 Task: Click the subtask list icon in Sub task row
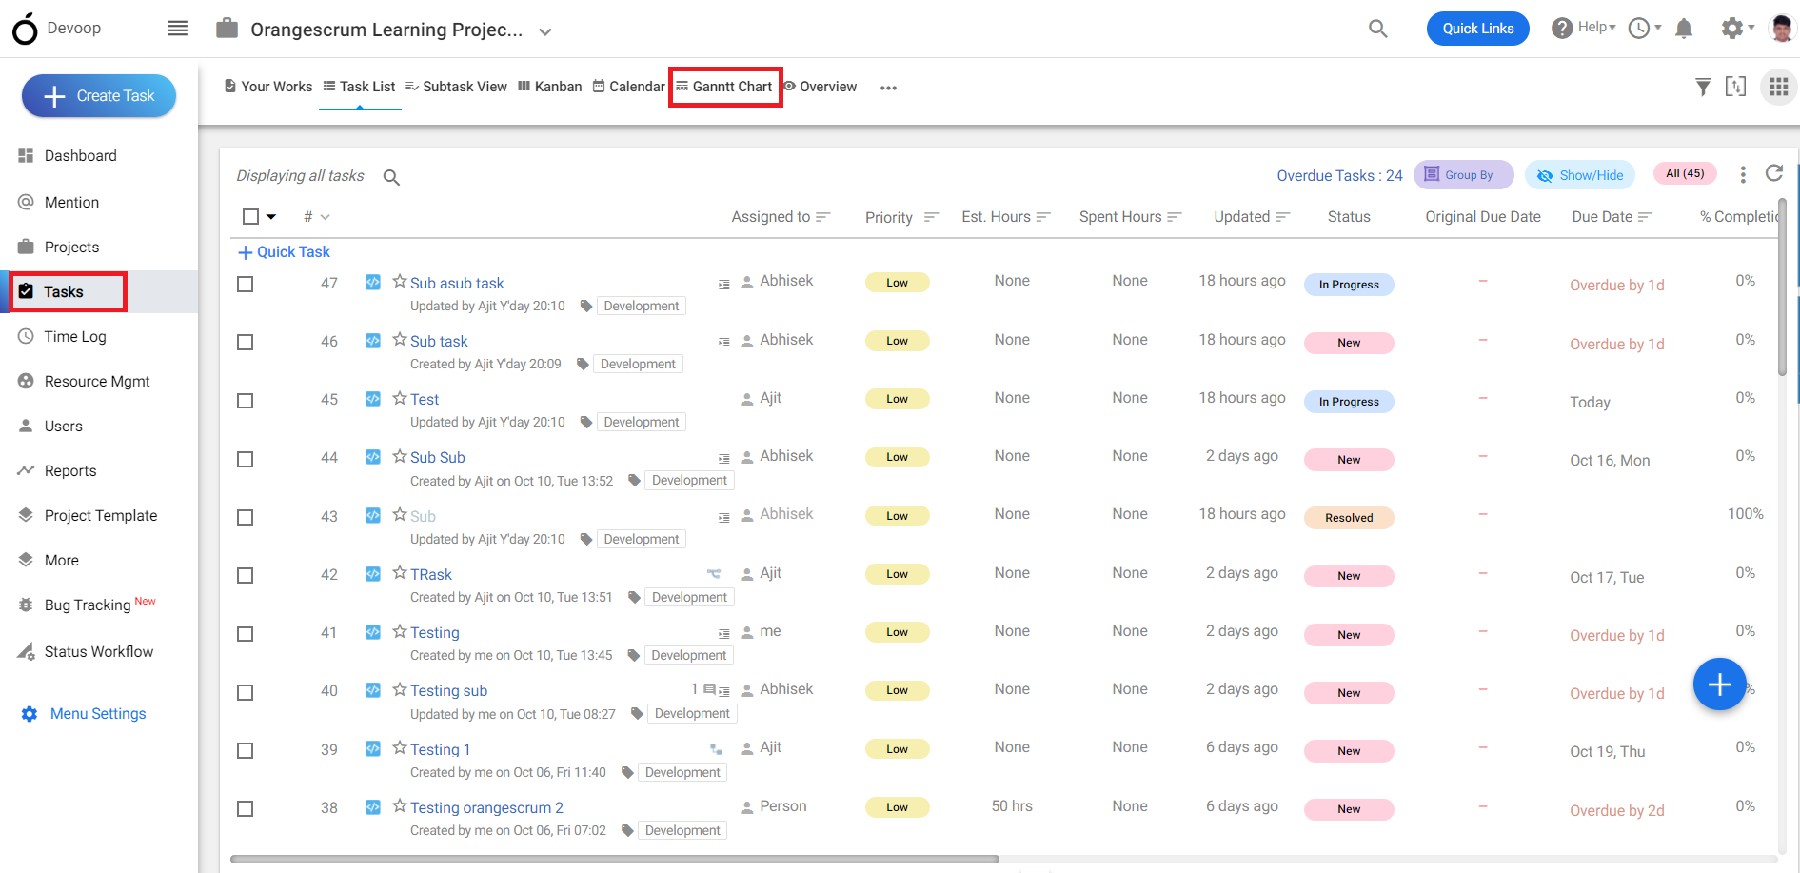[724, 343]
